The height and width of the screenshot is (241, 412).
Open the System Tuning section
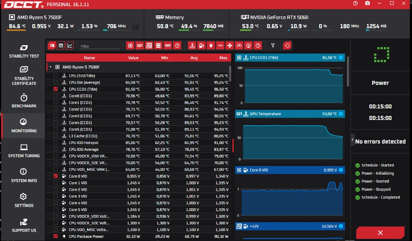[x=24, y=150]
